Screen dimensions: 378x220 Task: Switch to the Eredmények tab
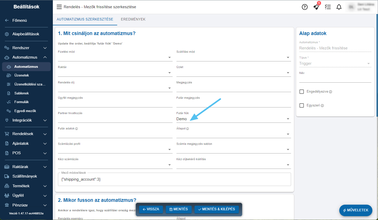pos(133,19)
